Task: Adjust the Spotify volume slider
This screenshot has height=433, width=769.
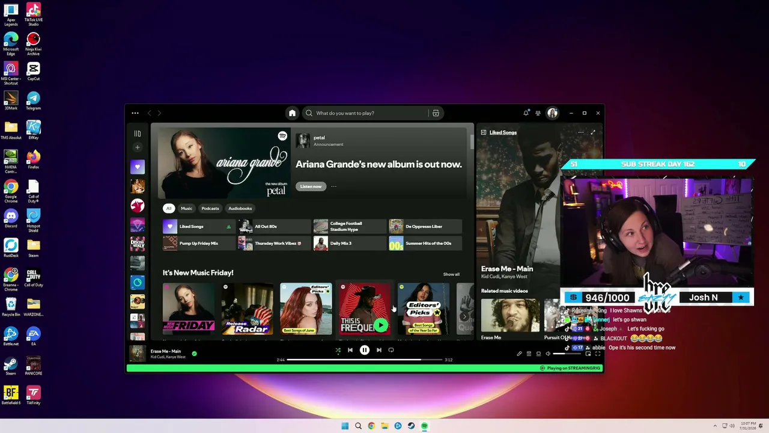Action: click(567, 354)
